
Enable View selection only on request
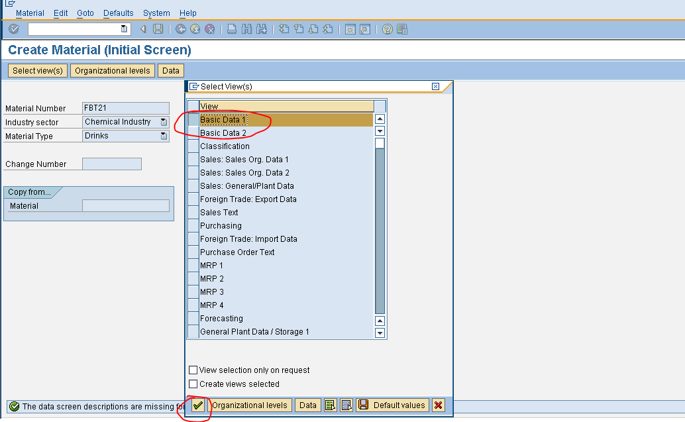pyautogui.click(x=193, y=370)
